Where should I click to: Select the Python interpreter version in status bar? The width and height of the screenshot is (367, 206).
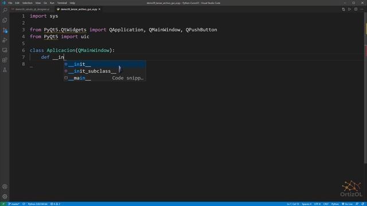[37, 204]
